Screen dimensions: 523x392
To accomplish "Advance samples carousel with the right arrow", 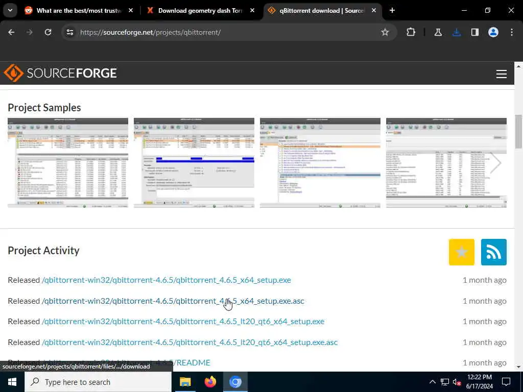I will 496,163.
